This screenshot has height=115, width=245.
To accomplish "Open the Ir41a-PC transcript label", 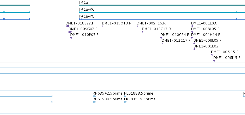I will [86, 16].
